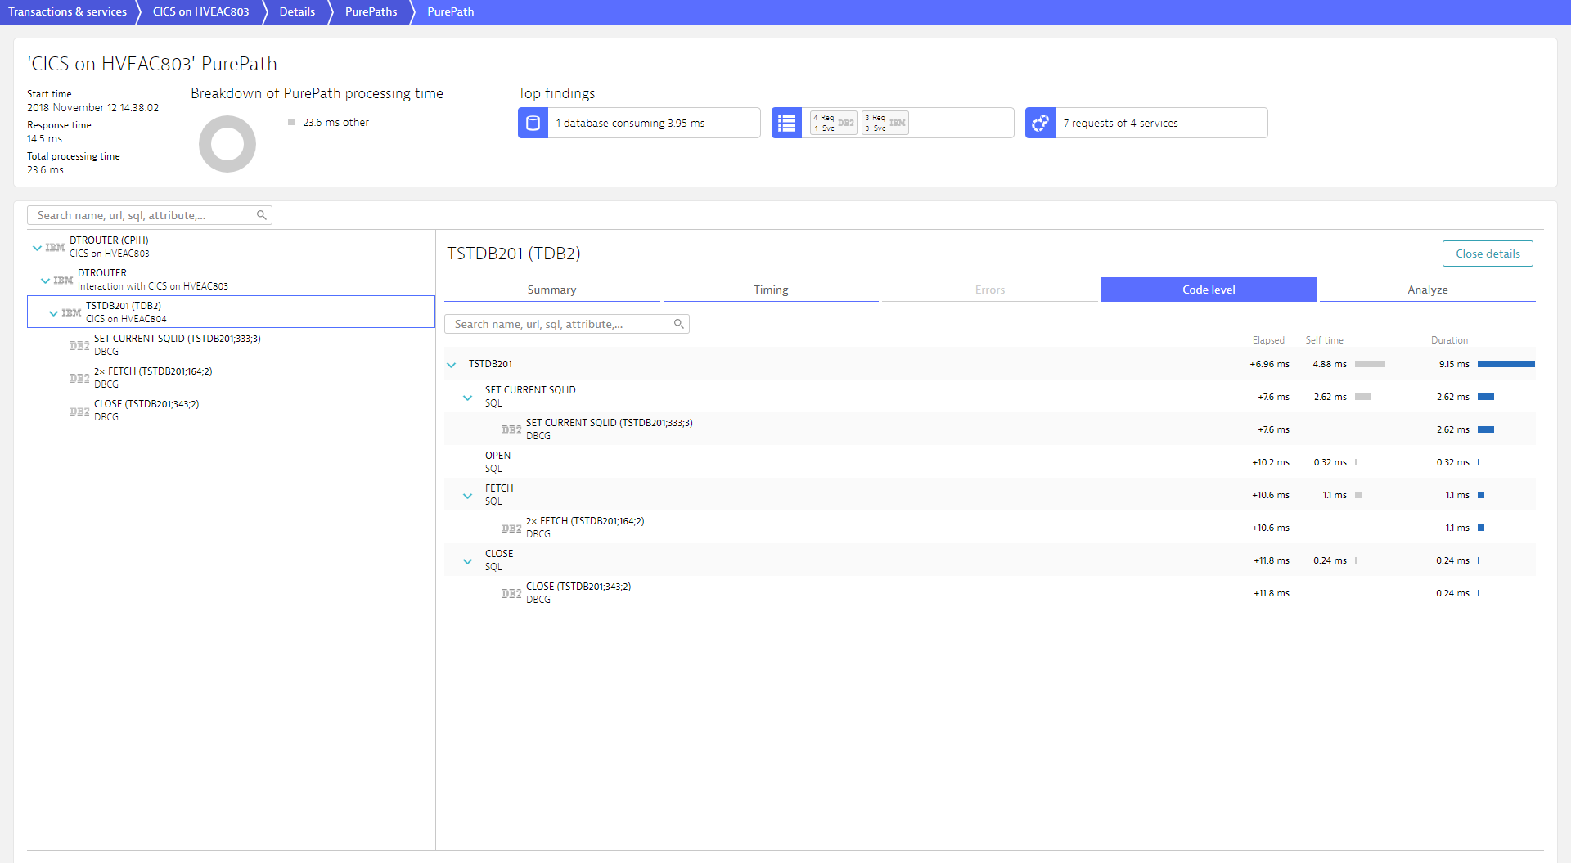The height and width of the screenshot is (863, 1571).
Task: Open the database finding icon
Action: pyautogui.click(x=533, y=123)
